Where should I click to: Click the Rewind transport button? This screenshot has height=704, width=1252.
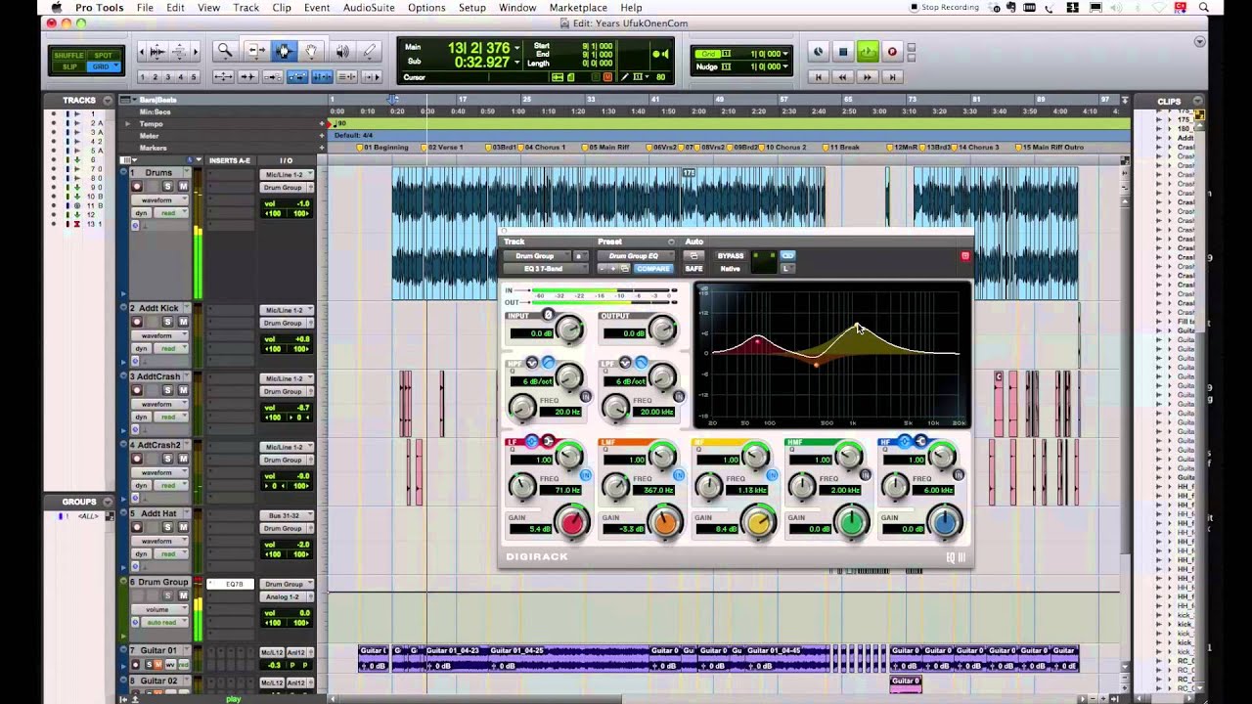842,76
